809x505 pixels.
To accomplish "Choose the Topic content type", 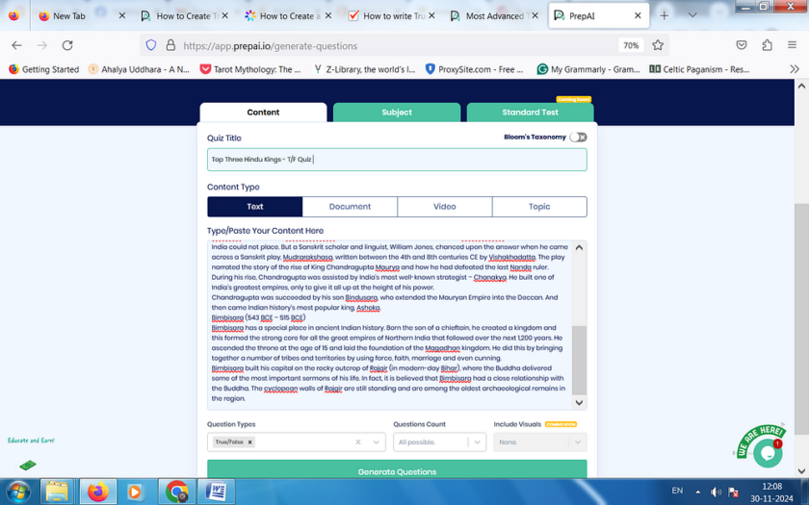I will (538, 207).
